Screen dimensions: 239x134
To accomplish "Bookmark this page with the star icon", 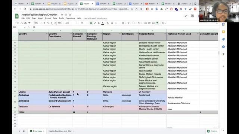I will click(x=141, y=9).
